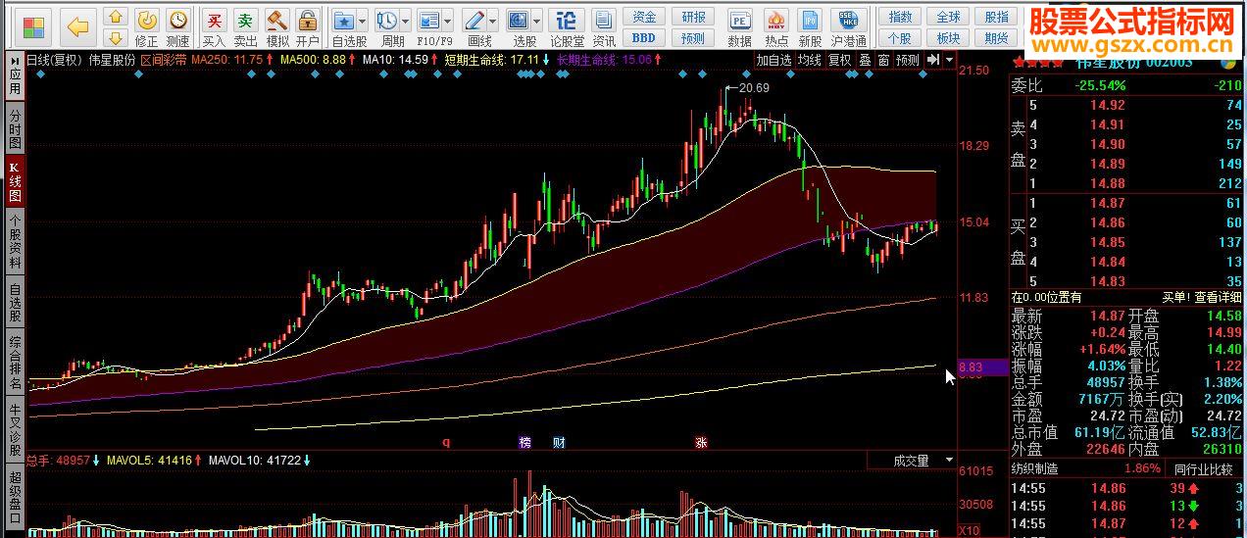Expand the 周期 dropdown arrow
The height and width of the screenshot is (538, 1247).
coord(406,20)
